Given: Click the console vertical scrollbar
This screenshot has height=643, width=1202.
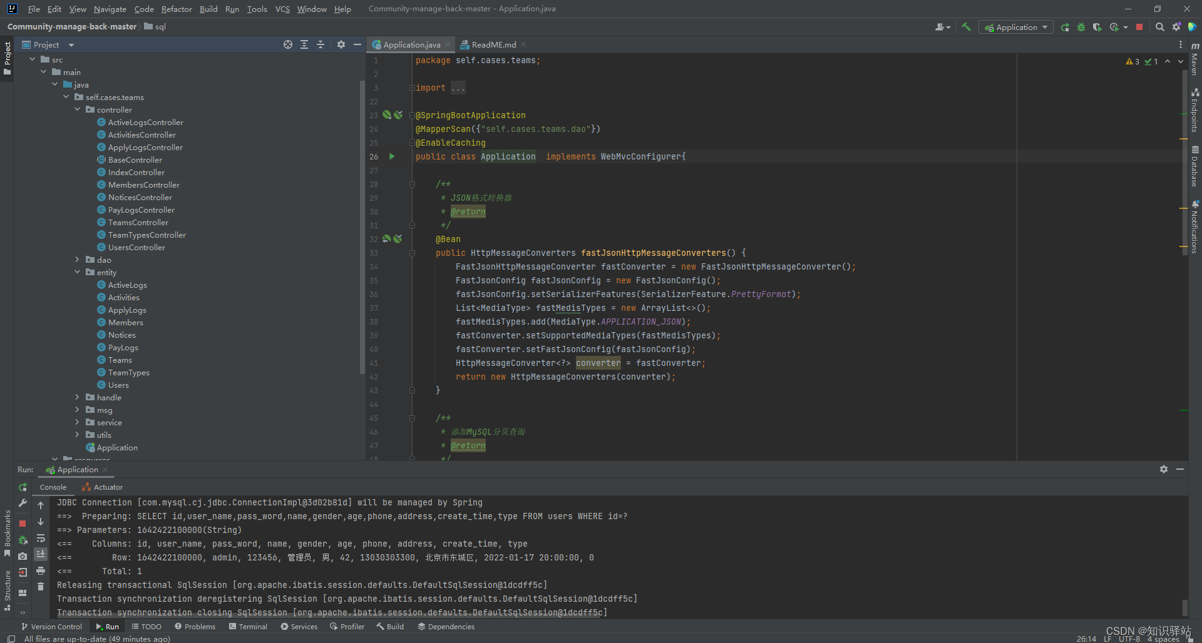Looking at the screenshot, I should 1184,607.
